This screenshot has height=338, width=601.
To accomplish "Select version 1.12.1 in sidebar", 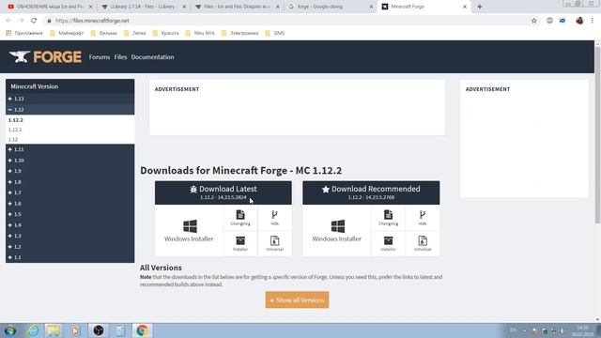I will click(15, 130).
